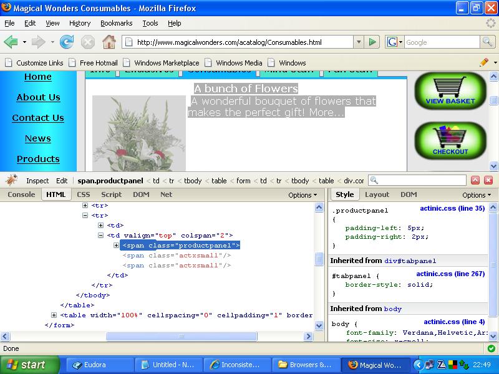Open the actinic.css (line 267) link
The width and height of the screenshot is (499, 374).
(450, 274)
